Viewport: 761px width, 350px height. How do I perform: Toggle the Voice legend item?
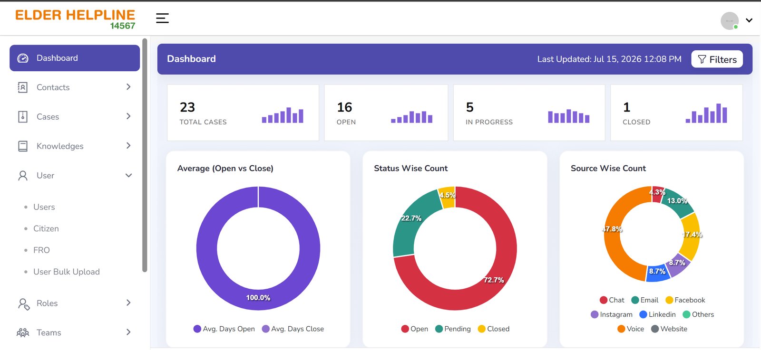pyautogui.click(x=631, y=329)
